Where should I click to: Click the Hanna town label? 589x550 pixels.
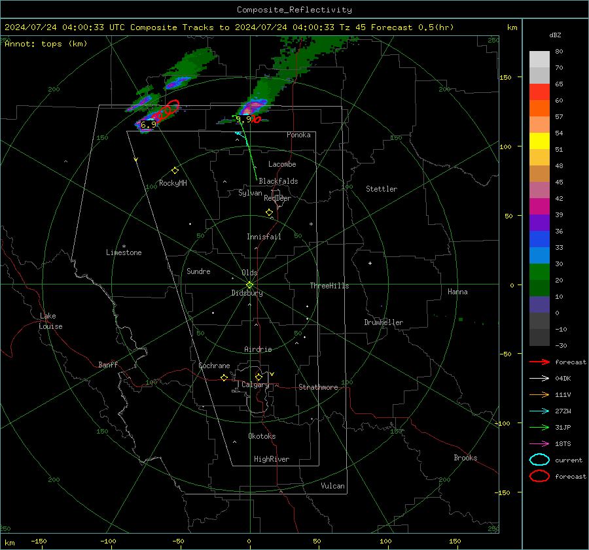coord(457,292)
